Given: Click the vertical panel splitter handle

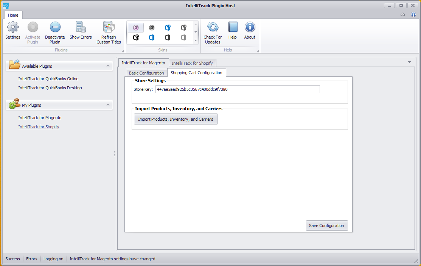Looking at the screenshot, I should (115, 153).
